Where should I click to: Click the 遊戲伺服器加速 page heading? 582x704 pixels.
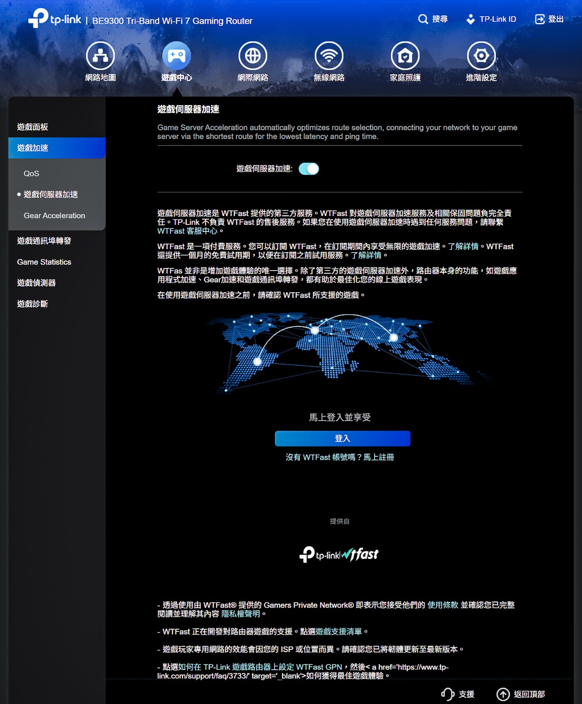click(188, 109)
